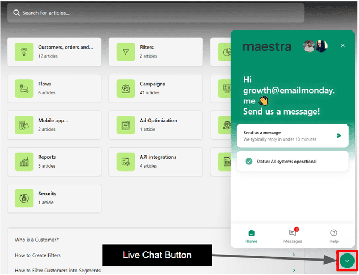Open the How to Create Filters article

pos(38,255)
